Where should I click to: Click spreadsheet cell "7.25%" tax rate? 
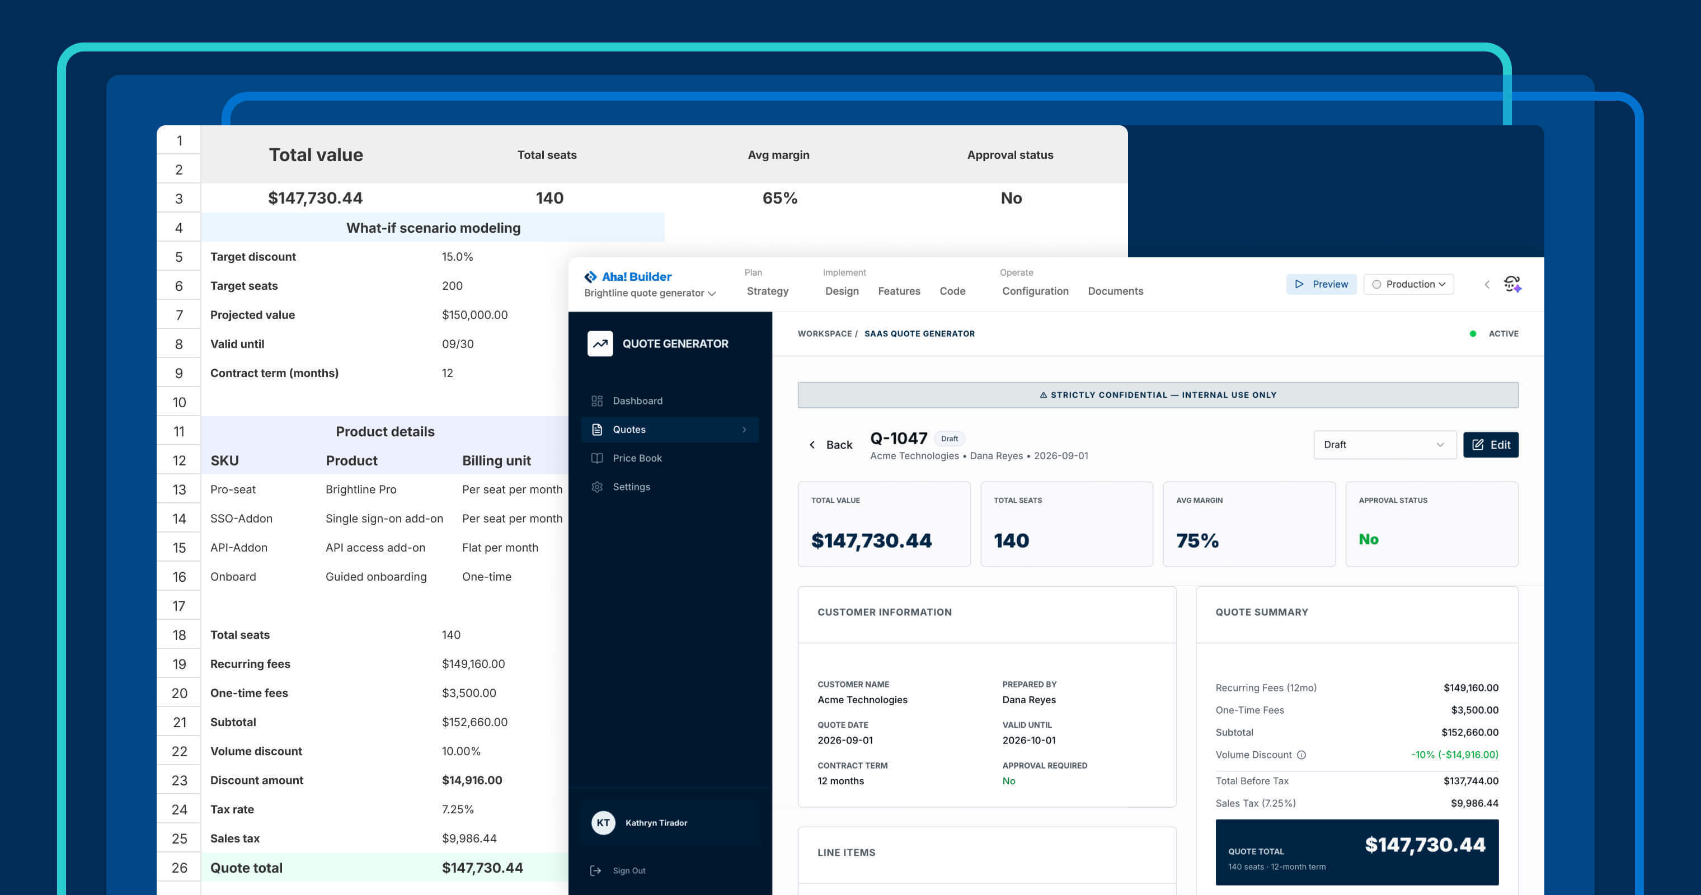click(458, 809)
